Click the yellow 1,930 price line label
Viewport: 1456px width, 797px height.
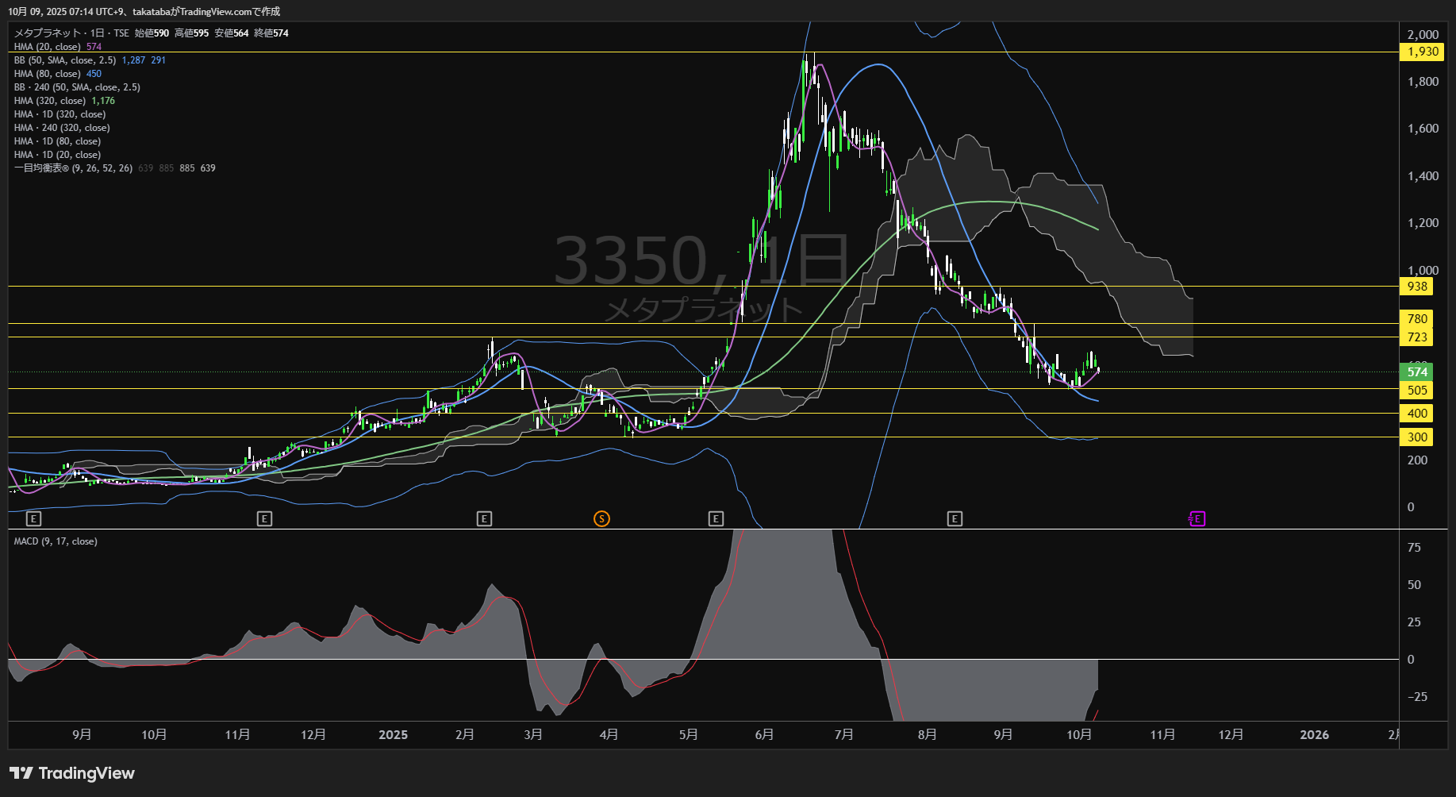(1422, 52)
